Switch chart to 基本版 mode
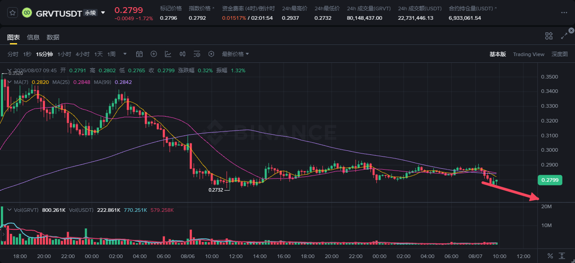The width and height of the screenshot is (575, 263). pyautogui.click(x=498, y=54)
